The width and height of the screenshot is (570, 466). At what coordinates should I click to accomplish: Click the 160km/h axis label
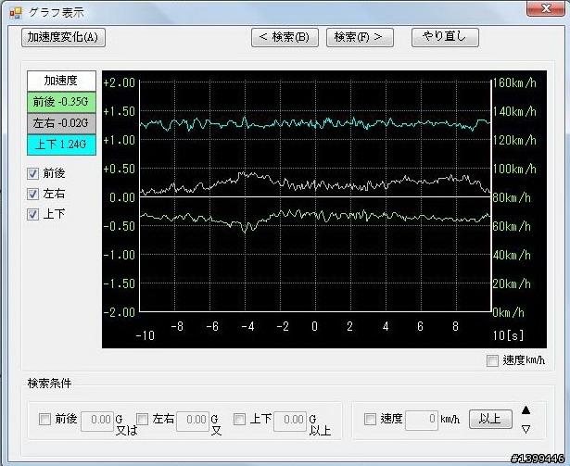[x=514, y=83]
